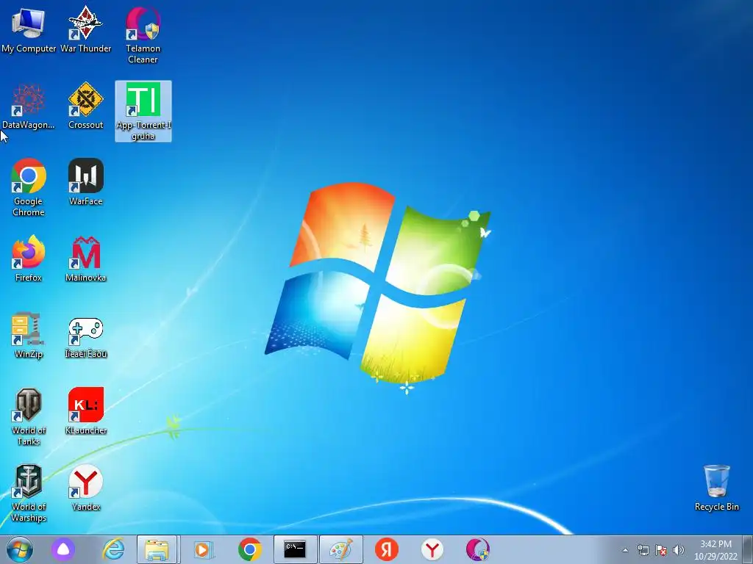Switch to the Command Prompt taskbar window

[295, 549]
